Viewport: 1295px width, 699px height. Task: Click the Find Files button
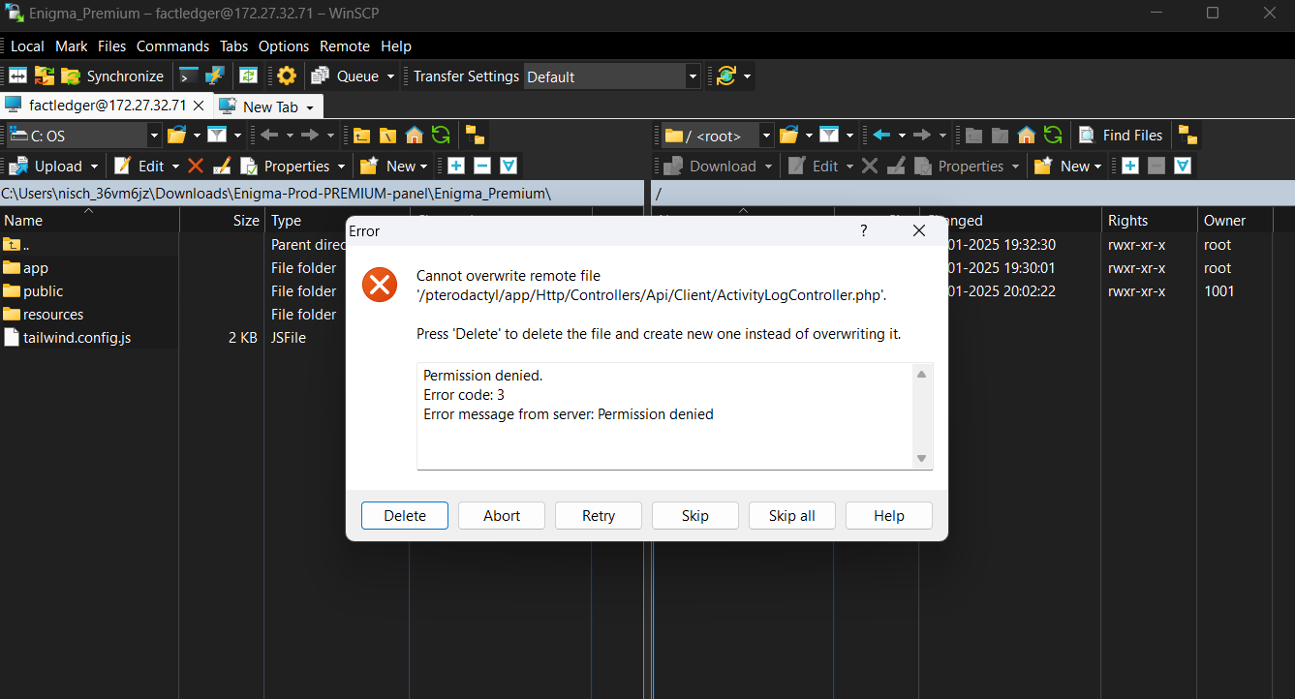tap(1121, 136)
